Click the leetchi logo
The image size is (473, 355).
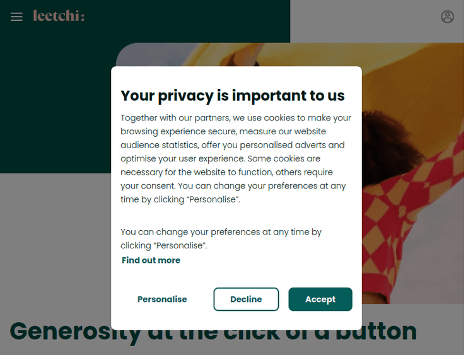click(x=58, y=16)
